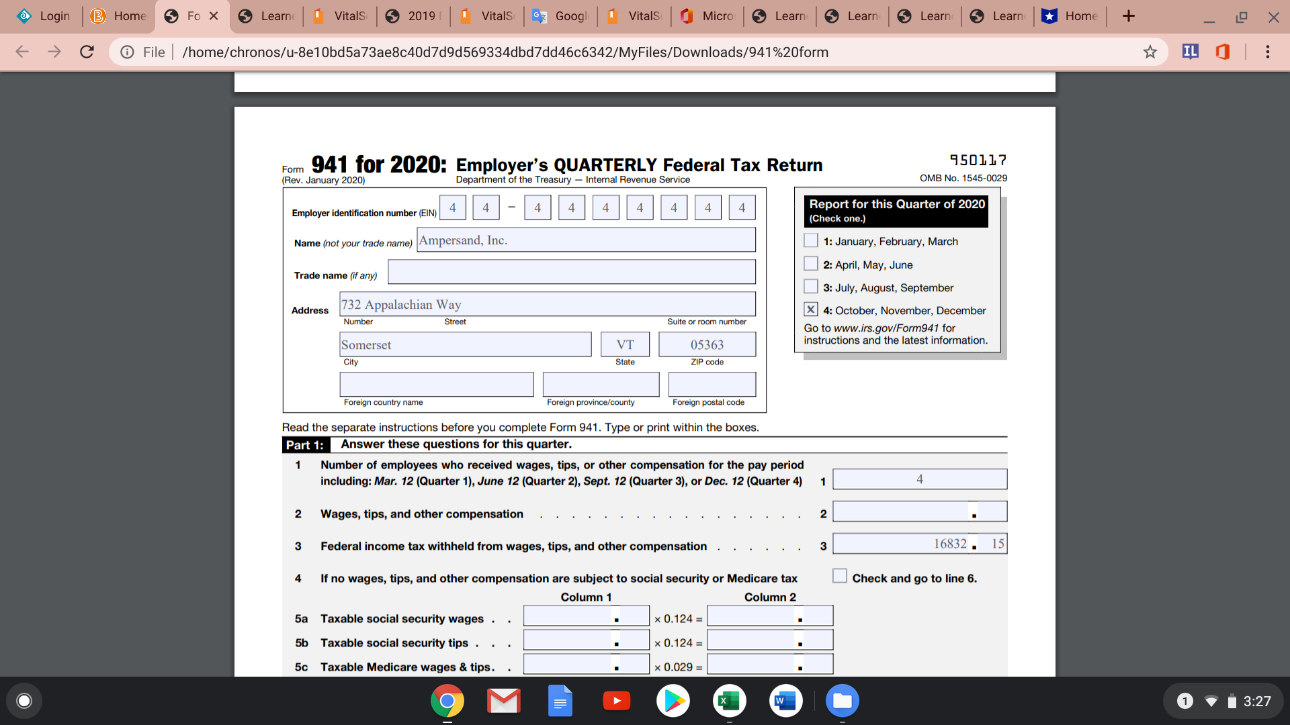
Task: Uncheck the Quarter 4 October, November, December box
Action: pos(811,309)
